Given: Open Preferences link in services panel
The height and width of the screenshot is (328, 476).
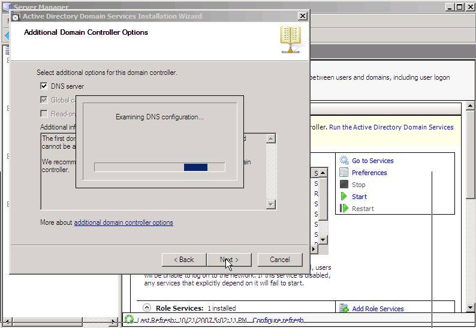Looking at the screenshot, I should (369, 173).
